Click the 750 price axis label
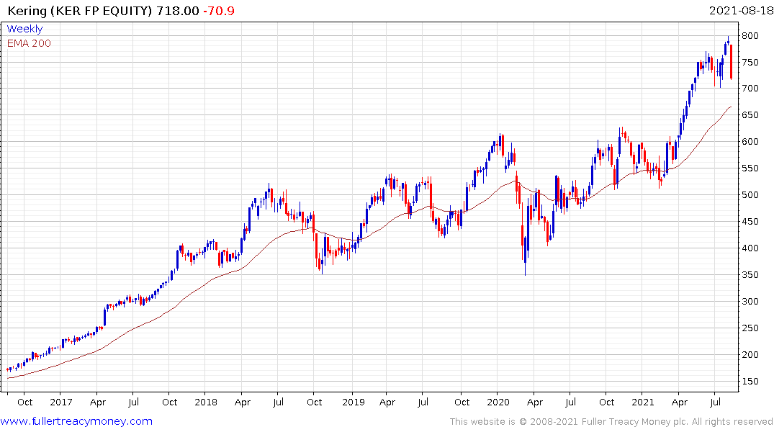This screenshot has height=432, width=774. point(750,62)
